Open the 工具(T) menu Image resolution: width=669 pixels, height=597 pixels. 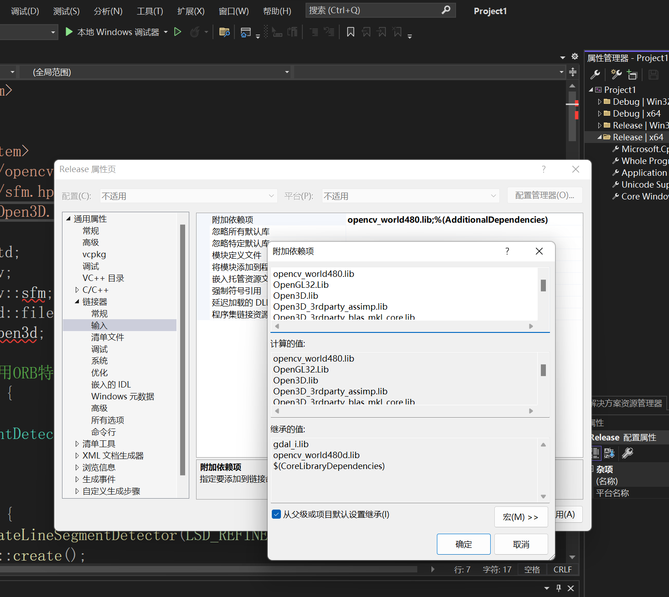(150, 11)
